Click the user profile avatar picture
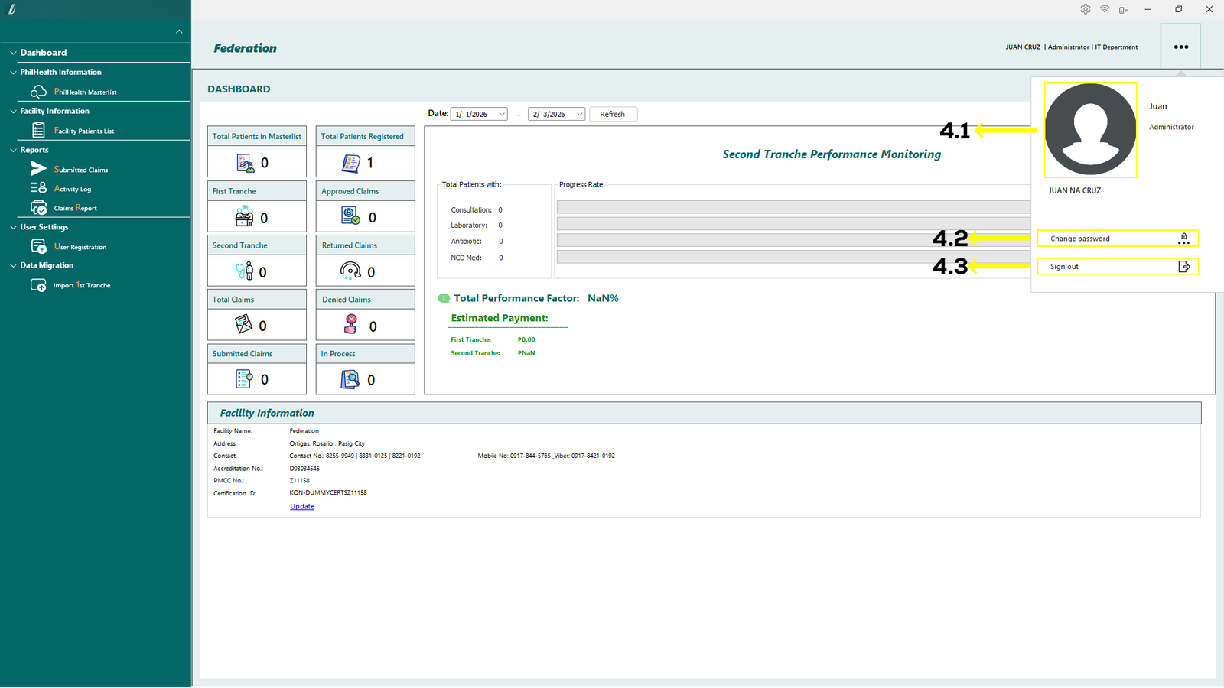The width and height of the screenshot is (1224, 688). click(1090, 130)
